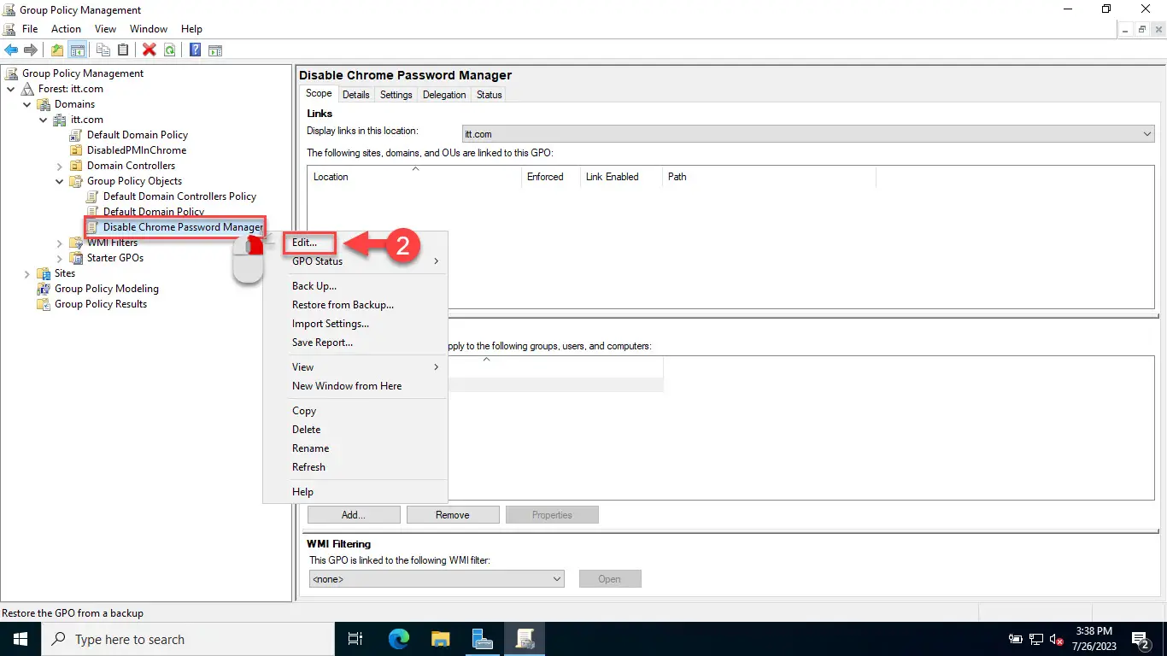Collapse the Forest: itt.com tree node
Screen dimensions: 1167x656
click(11, 89)
